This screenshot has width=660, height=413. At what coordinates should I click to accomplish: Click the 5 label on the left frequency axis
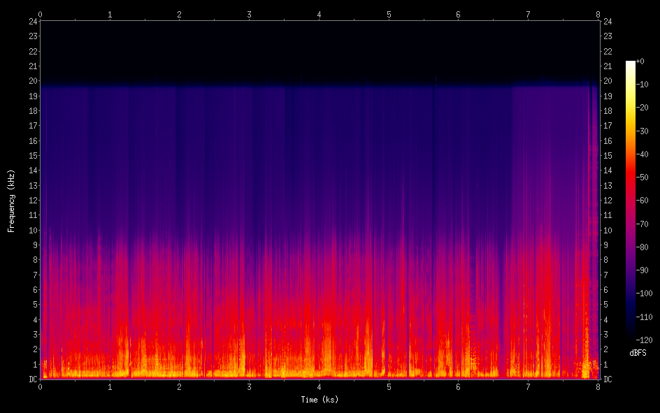click(x=34, y=305)
